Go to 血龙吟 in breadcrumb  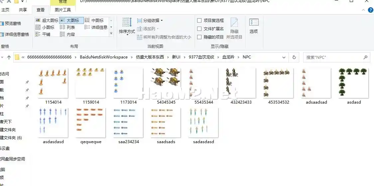click(x=228, y=57)
